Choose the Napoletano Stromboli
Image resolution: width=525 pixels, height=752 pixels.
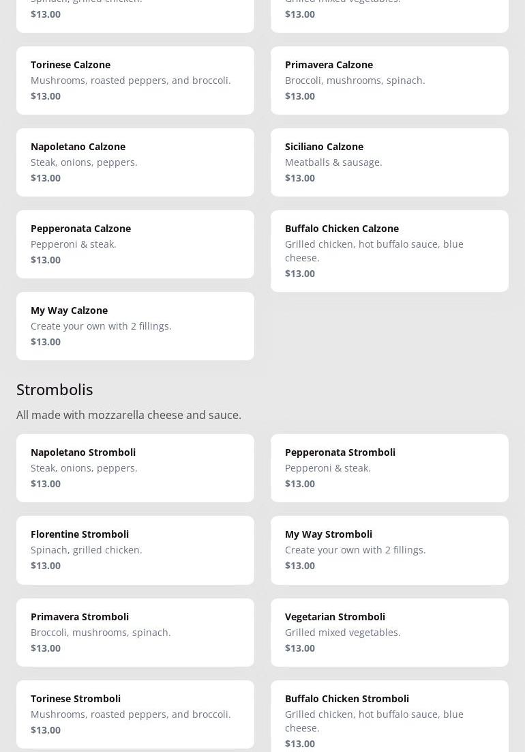(x=135, y=467)
